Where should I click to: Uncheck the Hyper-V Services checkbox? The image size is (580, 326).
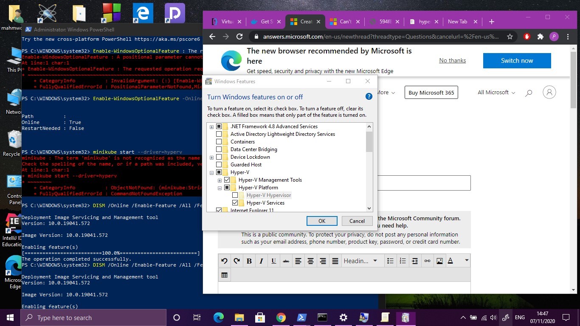click(235, 203)
